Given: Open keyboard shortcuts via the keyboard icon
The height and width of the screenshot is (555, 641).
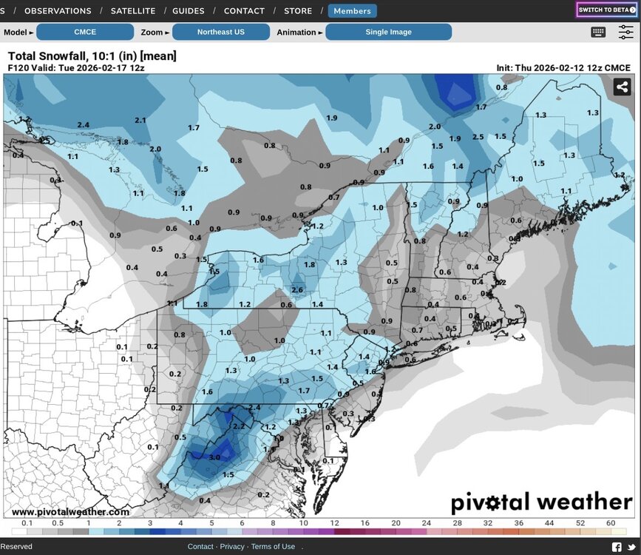Looking at the screenshot, I should coord(598,33).
